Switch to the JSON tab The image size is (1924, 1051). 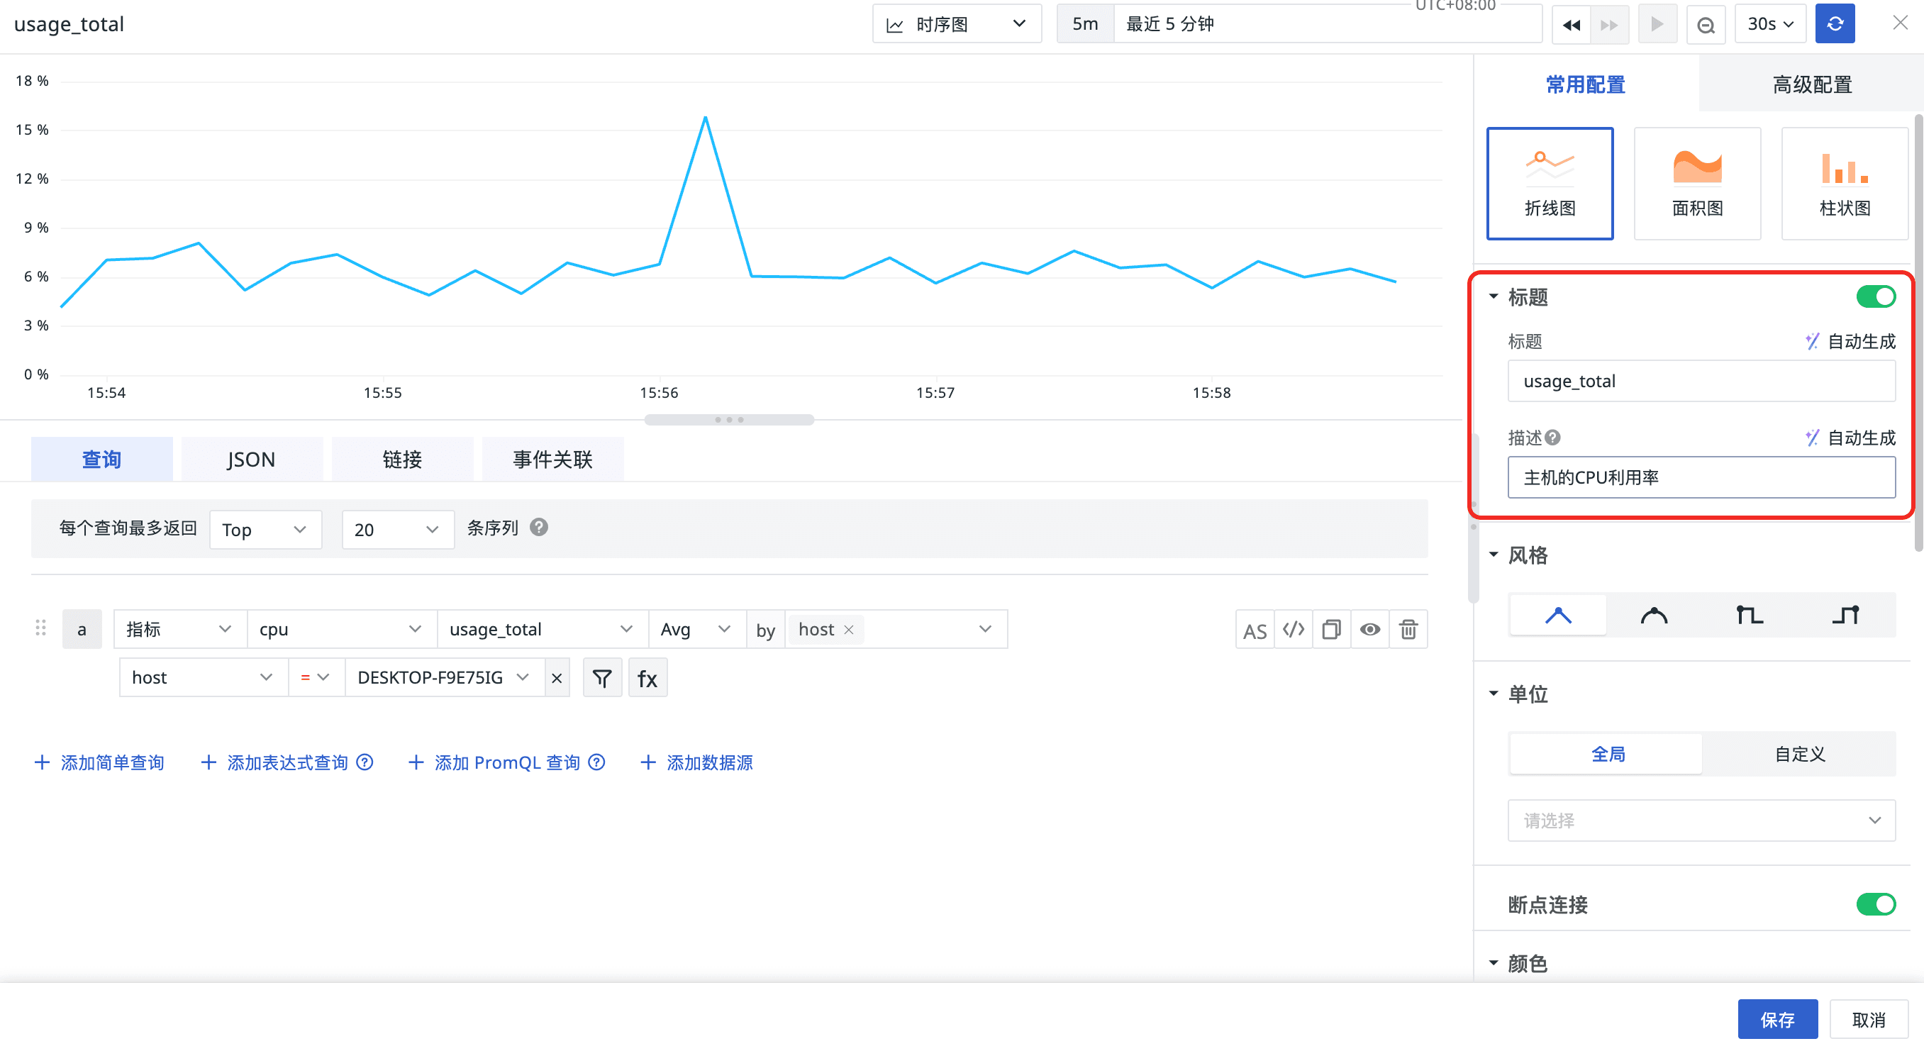point(251,460)
